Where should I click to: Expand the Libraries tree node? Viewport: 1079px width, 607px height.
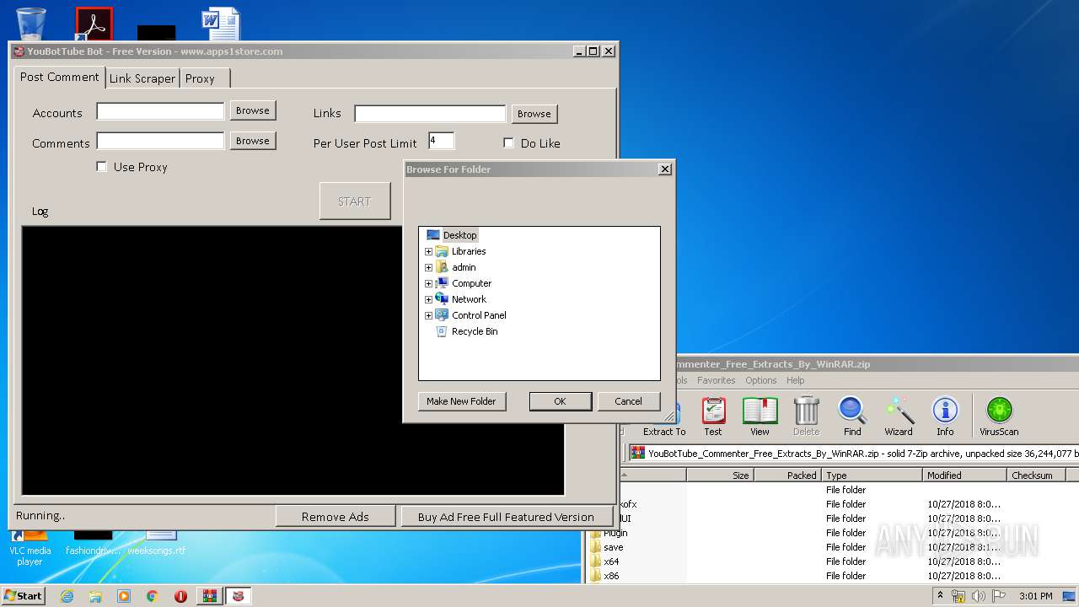[428, 251]
